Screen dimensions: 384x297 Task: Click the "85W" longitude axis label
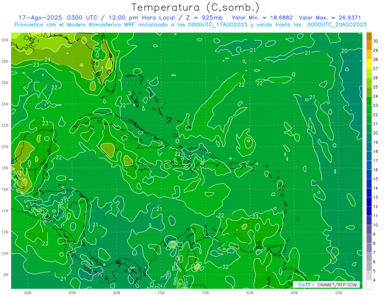(72, 293)
